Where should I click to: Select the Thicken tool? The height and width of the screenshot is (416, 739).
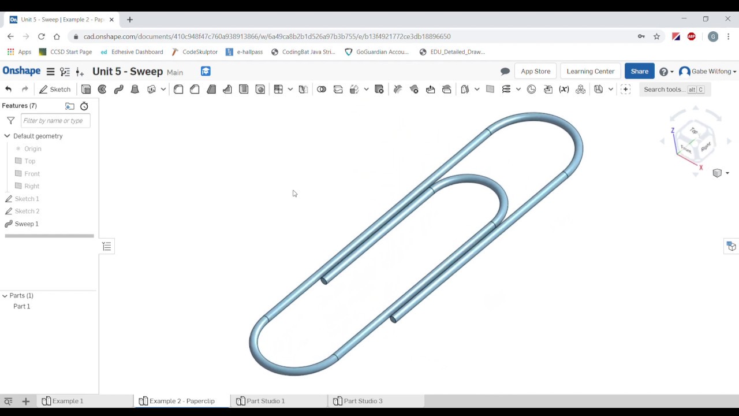151,89
